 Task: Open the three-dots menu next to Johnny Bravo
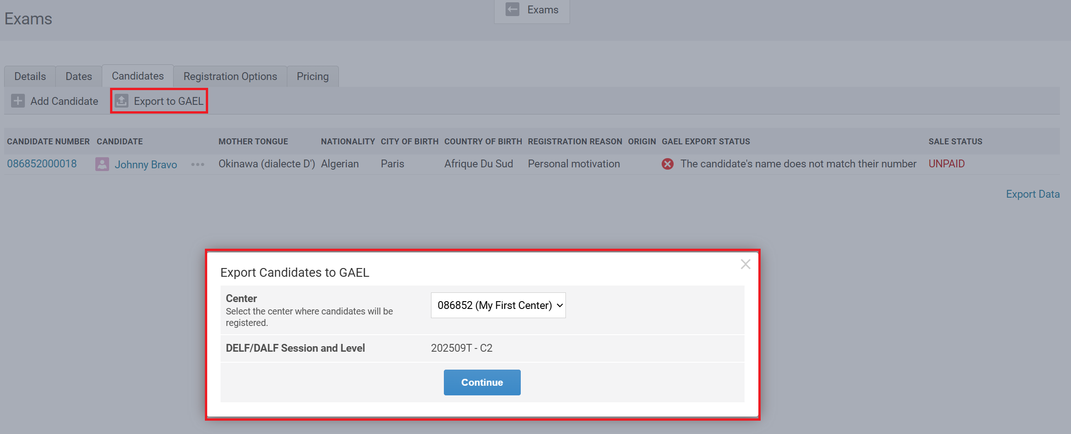click(198, 164)
